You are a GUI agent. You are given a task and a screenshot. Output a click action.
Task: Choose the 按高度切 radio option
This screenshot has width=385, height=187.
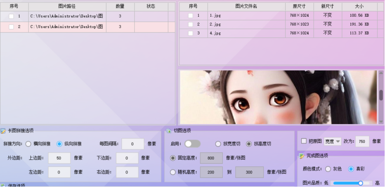[x=249, y=144]
